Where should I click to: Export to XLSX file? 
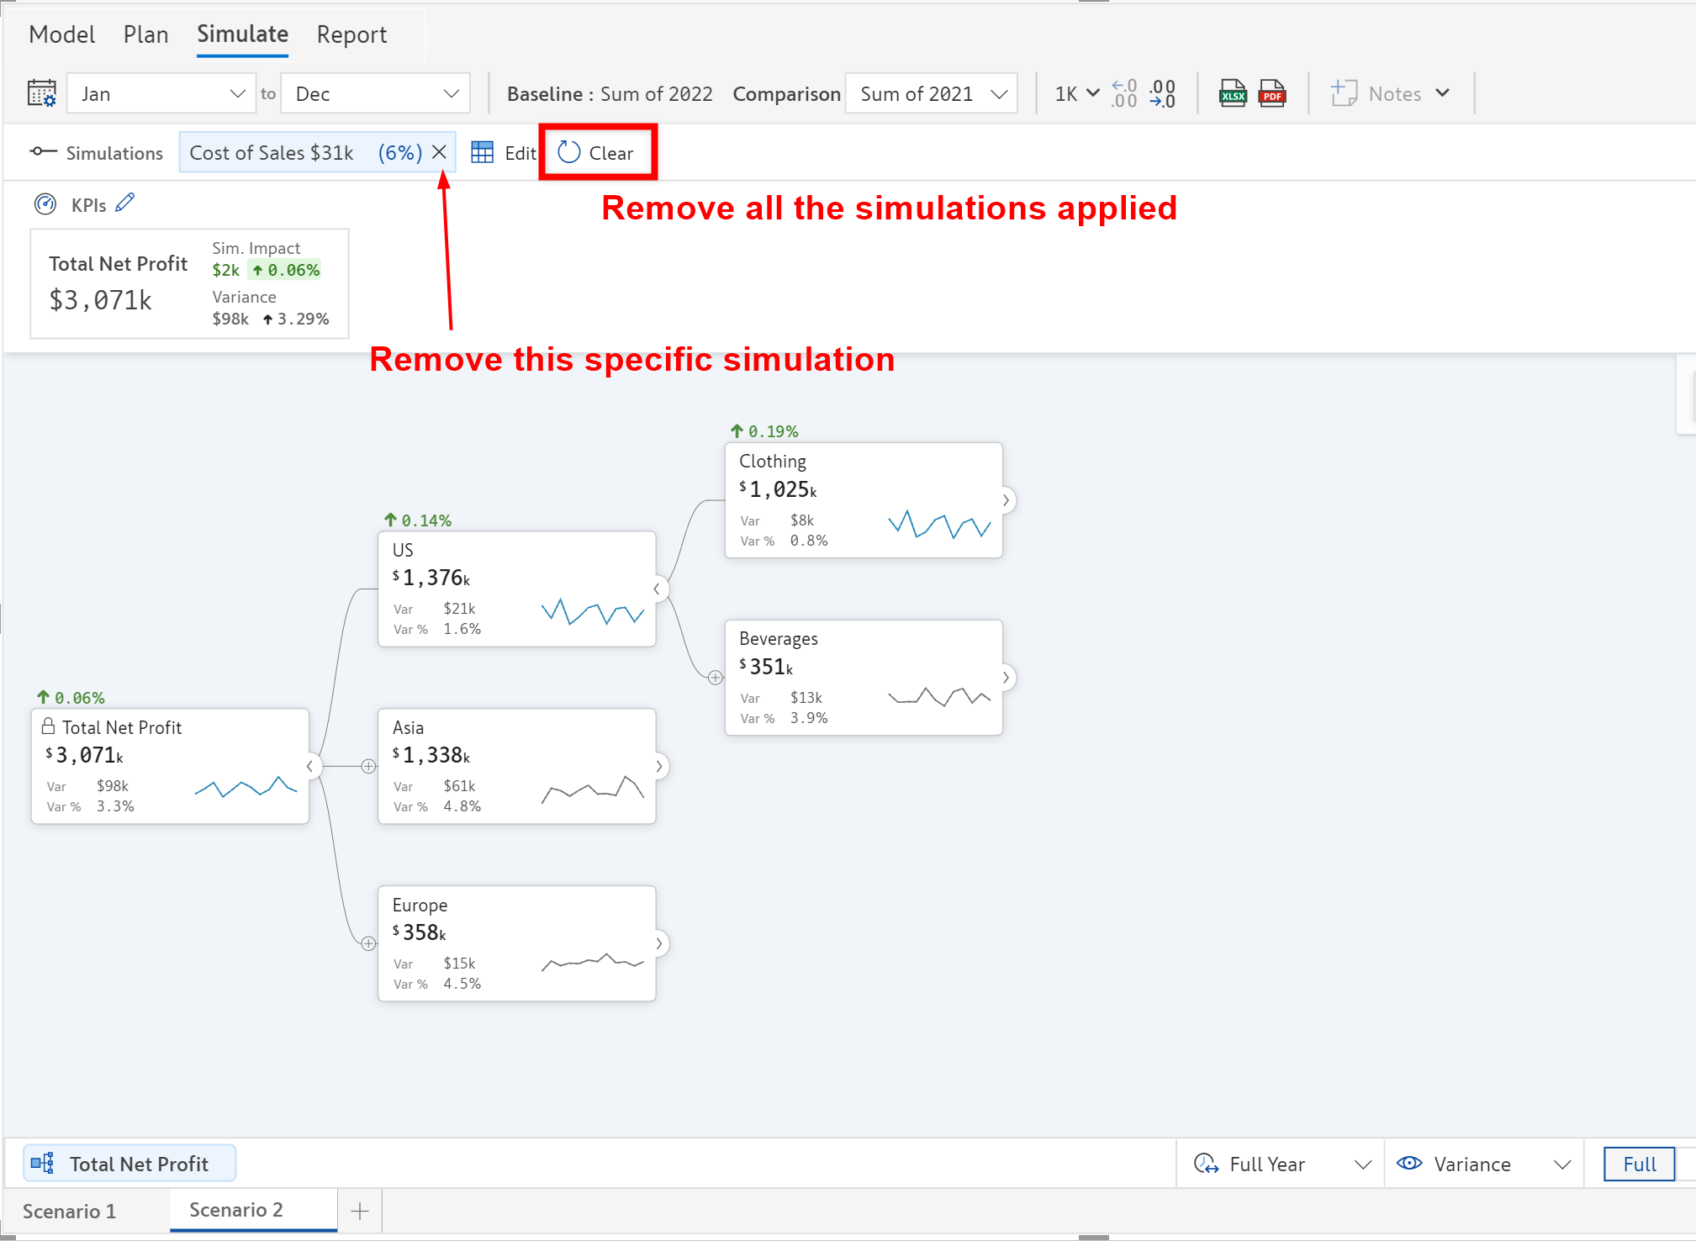[1233, 93]
